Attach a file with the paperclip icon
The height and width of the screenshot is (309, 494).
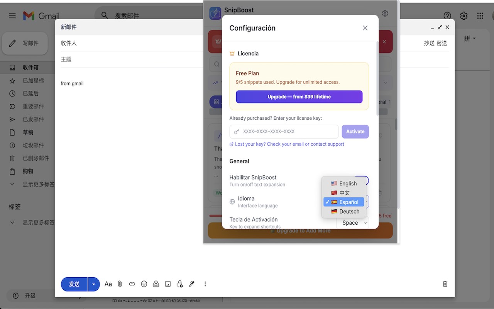(x=120, y=284)
